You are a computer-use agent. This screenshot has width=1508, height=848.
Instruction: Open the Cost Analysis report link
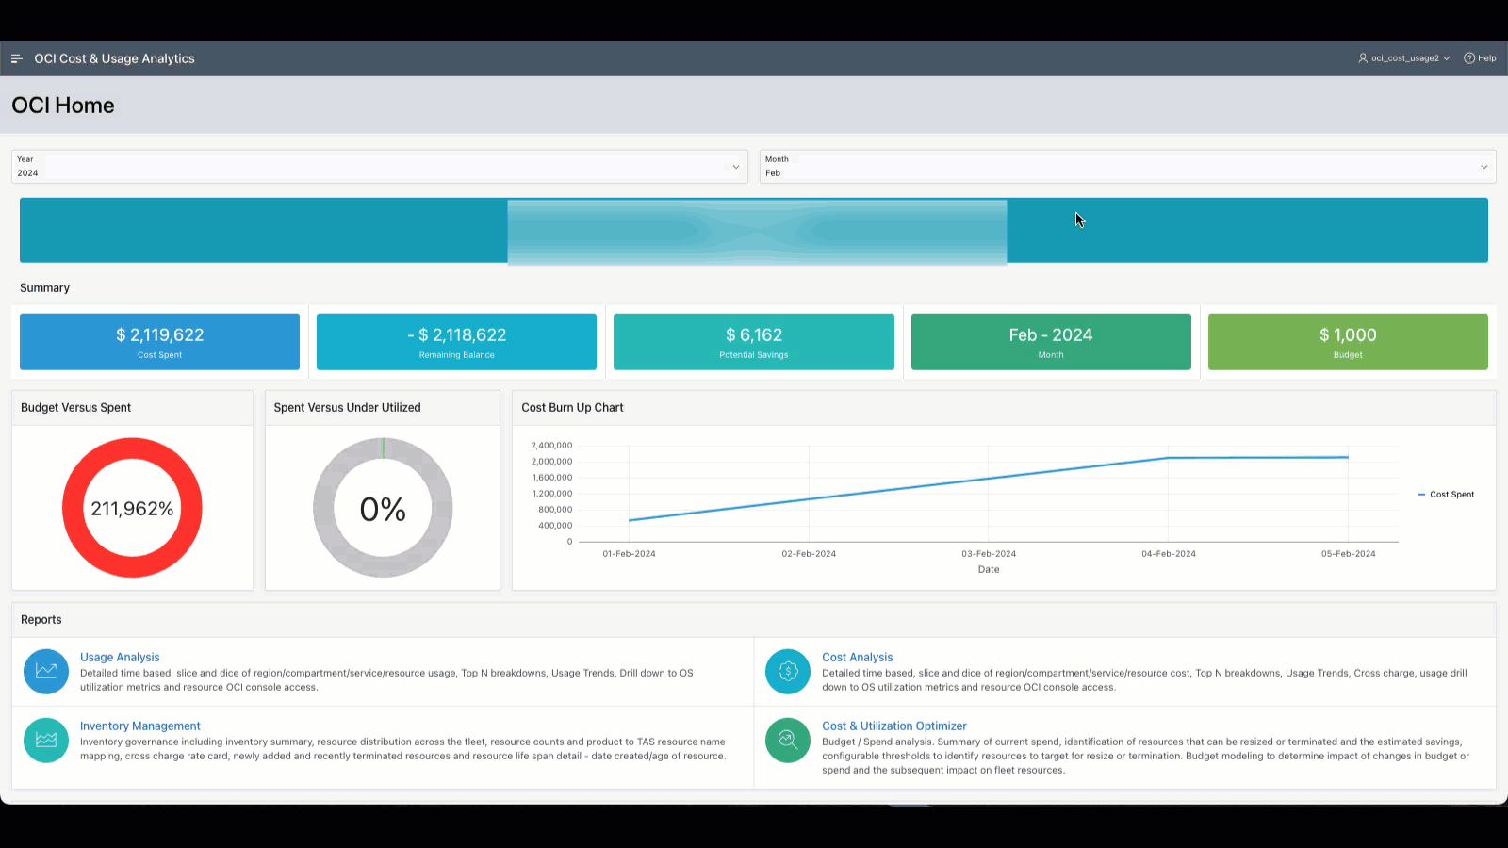tap(857, 657)
